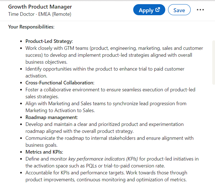This screenshot has height=186, width=215.
Task: Open the Time Doctor company name
Action: point(21,14)
